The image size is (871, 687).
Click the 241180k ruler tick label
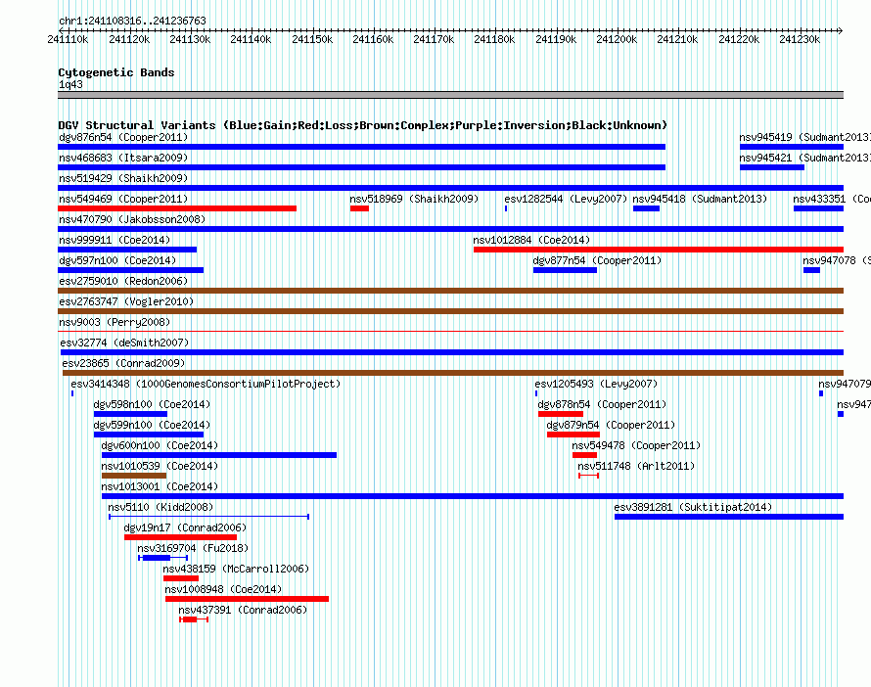(494, 39)
